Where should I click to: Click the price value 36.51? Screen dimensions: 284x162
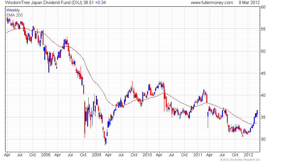tap(89, 3)
